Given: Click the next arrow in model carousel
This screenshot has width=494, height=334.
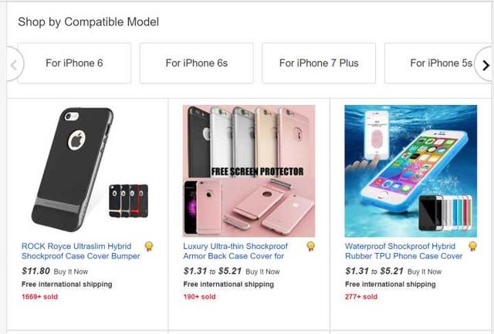Looking at the screenshot, I should [486, 65].
